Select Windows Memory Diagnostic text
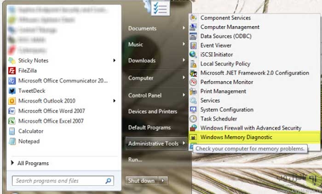Screen dimensions: 322x194 point(236,137)
